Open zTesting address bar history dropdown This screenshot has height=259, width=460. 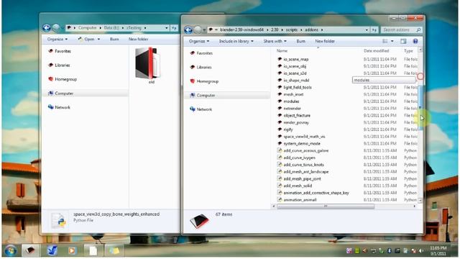tap(167, 28)
